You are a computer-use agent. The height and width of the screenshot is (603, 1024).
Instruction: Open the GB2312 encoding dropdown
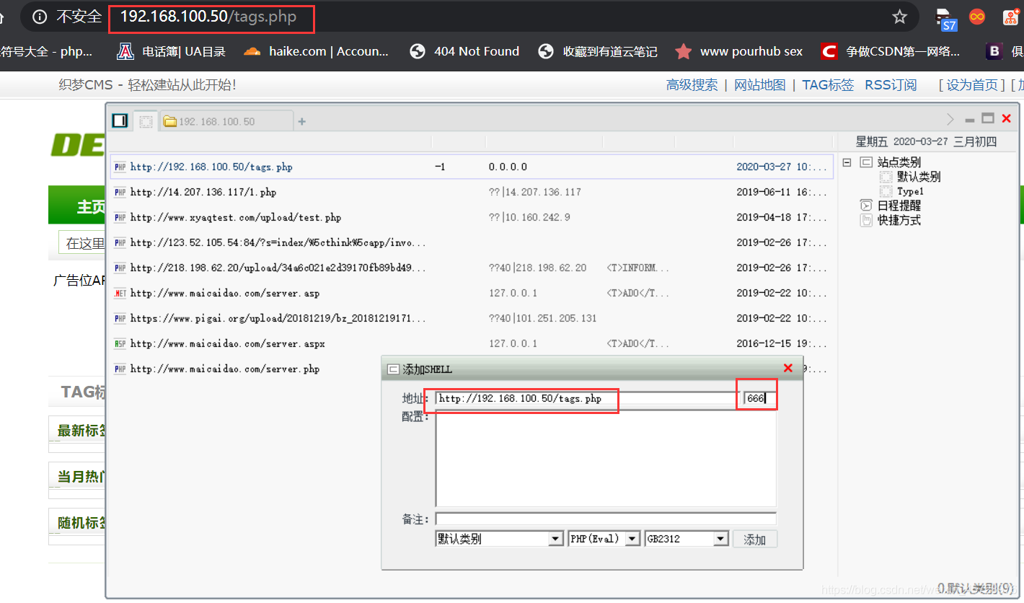click(x=687, y=539)
